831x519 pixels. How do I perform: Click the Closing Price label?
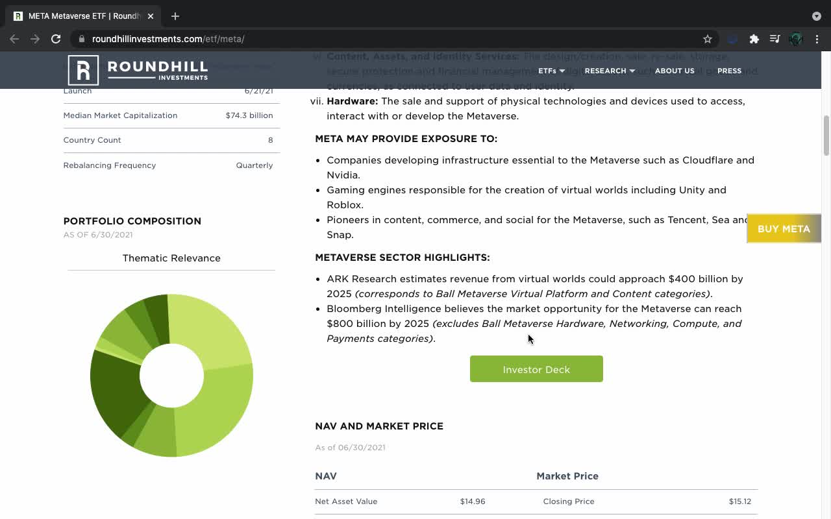pos(569,501)
